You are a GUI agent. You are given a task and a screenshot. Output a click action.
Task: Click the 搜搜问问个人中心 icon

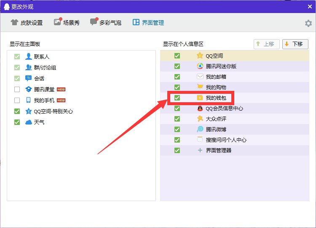coord(200,139)
